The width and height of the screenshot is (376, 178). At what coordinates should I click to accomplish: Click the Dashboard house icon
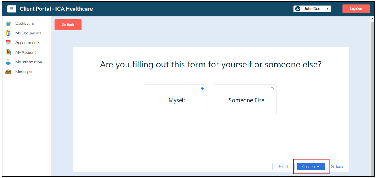(x=8, y=23)
